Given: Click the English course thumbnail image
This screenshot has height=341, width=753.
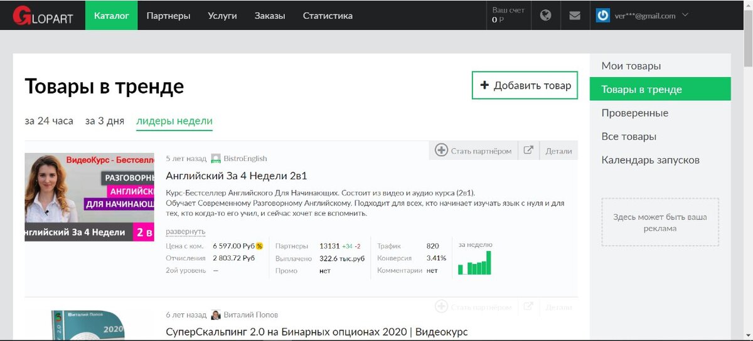Looking at the screenshot, I should [x=89, y=197].
